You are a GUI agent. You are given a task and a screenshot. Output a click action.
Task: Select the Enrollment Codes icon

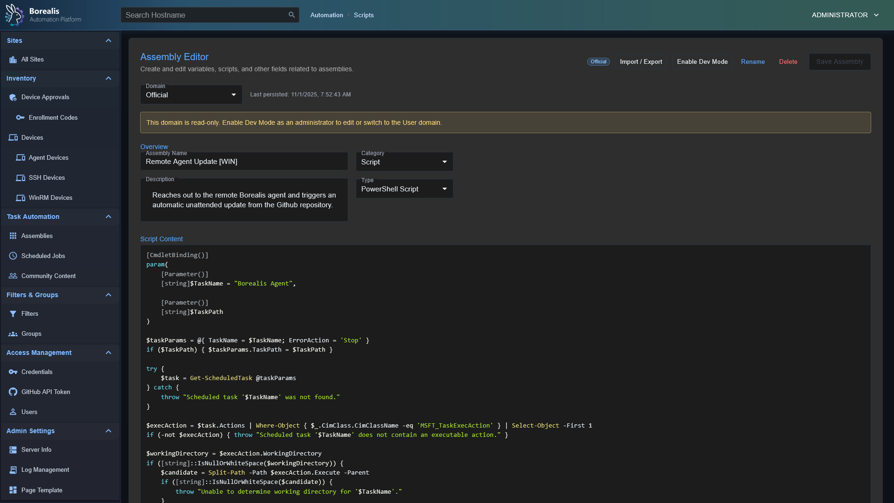(x=20, y=117)
